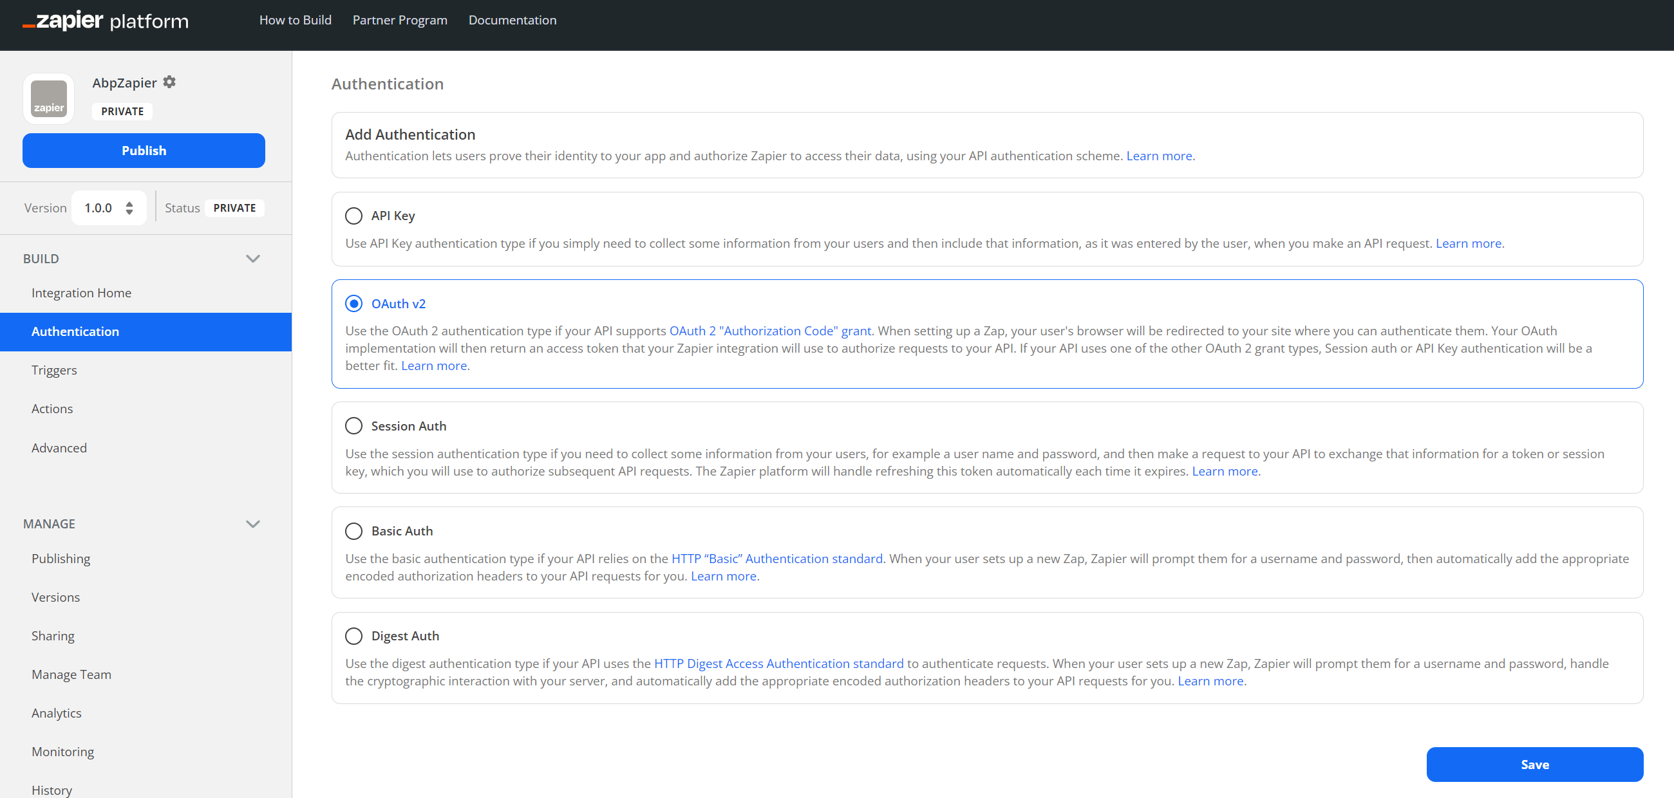The image size is (1674, 798).
Task: Click the AbpZapier app logo thumbnail
Action: tap(49, 98)
